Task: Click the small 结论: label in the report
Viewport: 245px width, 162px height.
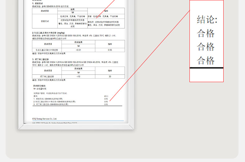Action: coord(106,96)
